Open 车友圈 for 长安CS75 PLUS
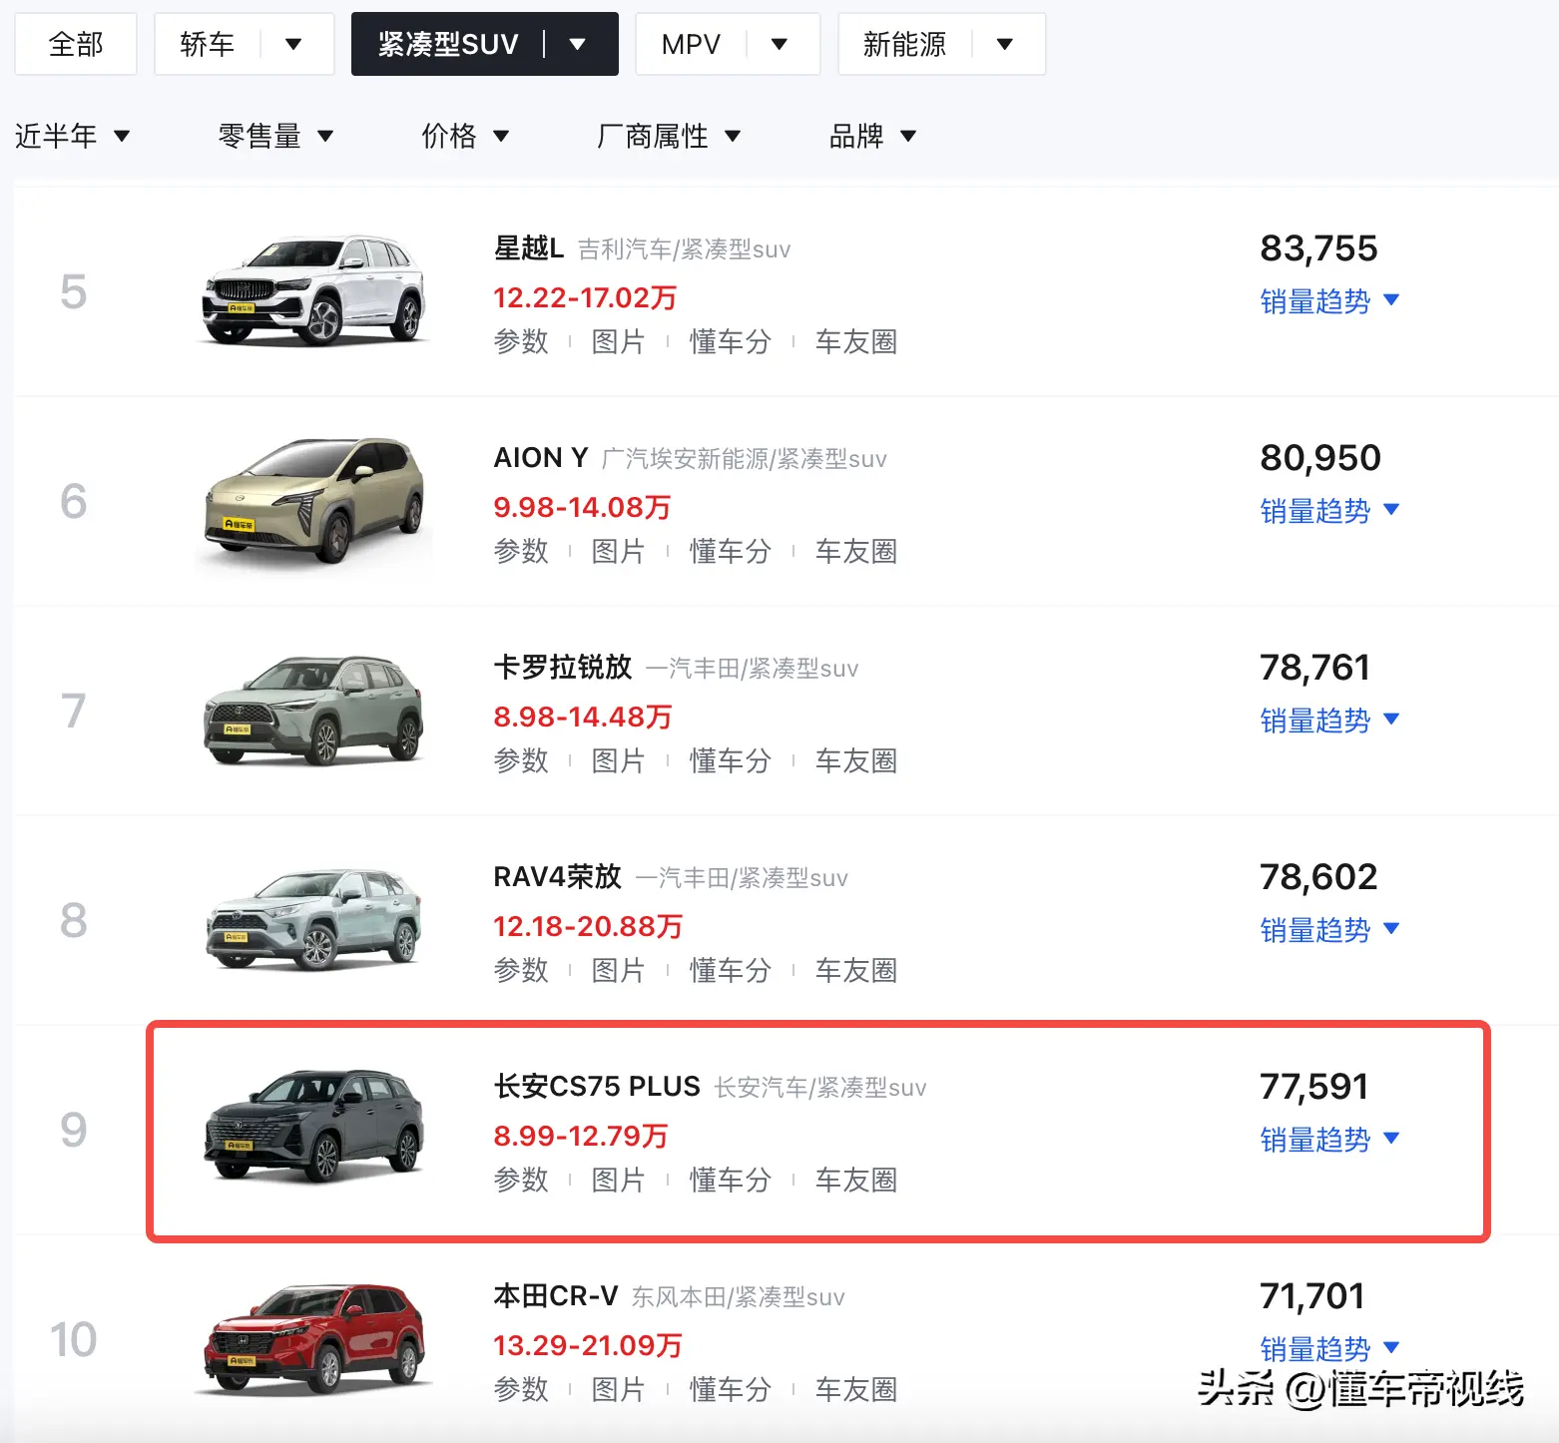Viewport: 1559px width, 1443px height. [856, 1180]
